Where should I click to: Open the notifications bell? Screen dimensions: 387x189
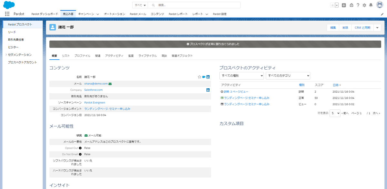click(x=371, y=5)
